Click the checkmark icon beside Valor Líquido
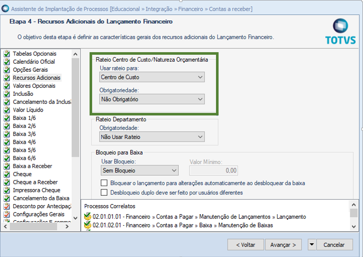 [7, 110]
